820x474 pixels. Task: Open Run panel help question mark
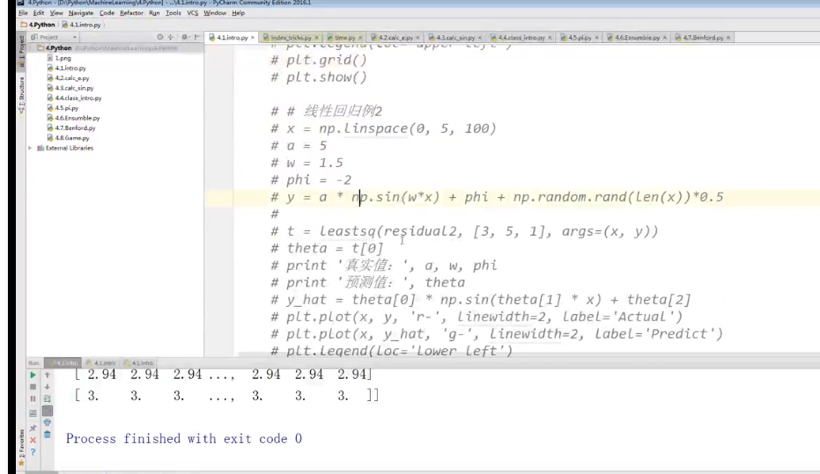tap(33, 452)
